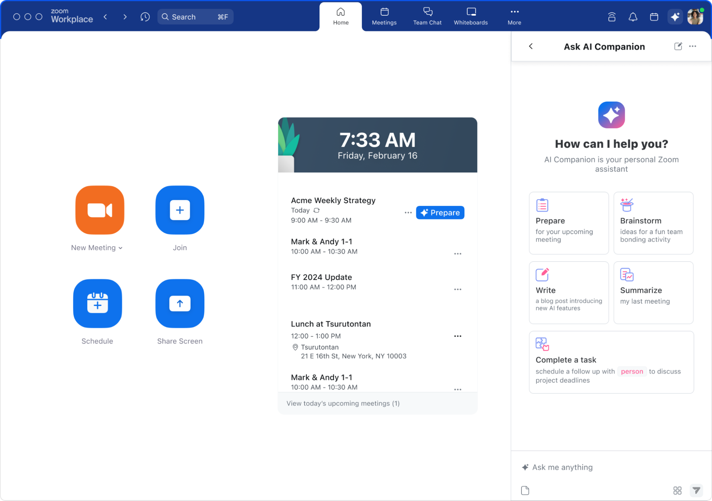The height and width of the screenshot is (501, 712).
Task: Attach a file in the Ask me anything box
Action: click(525, 490)
